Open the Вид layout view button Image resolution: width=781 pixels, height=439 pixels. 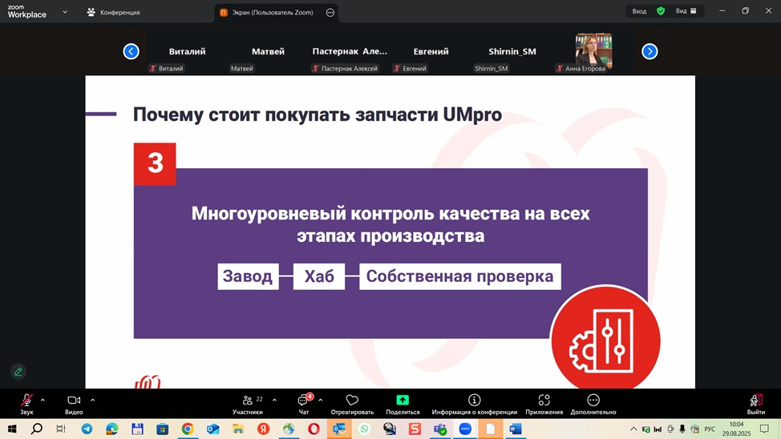point(686,11)
